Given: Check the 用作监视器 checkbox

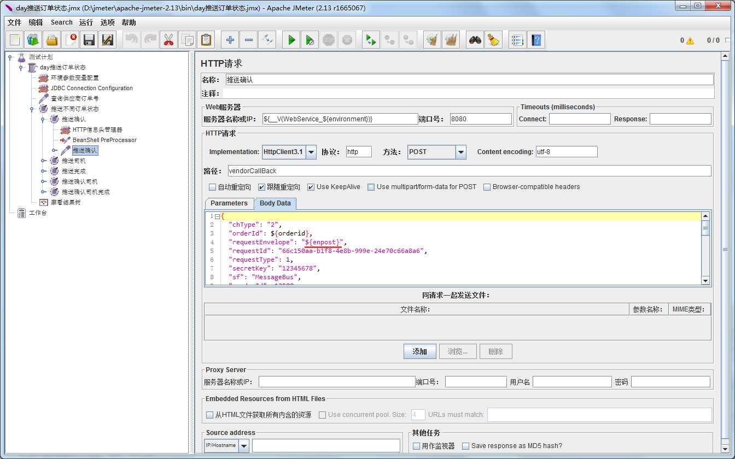Looking at the screenshot, I should 416,446.
